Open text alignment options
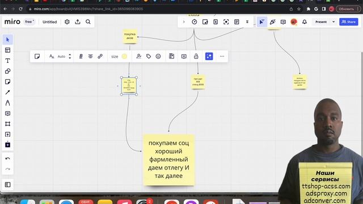 tap(91, 57)
